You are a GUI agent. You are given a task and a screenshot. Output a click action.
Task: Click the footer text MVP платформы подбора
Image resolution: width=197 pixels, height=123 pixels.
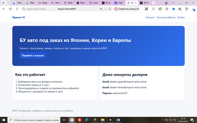point(43,111)
